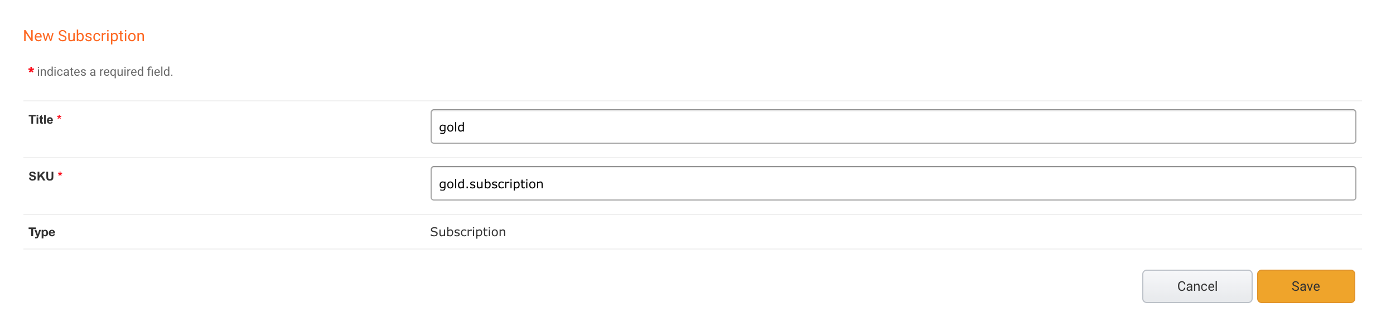Click the Title field label
The width and height of the screenshot is (1391, 322).
coord(41,119)
